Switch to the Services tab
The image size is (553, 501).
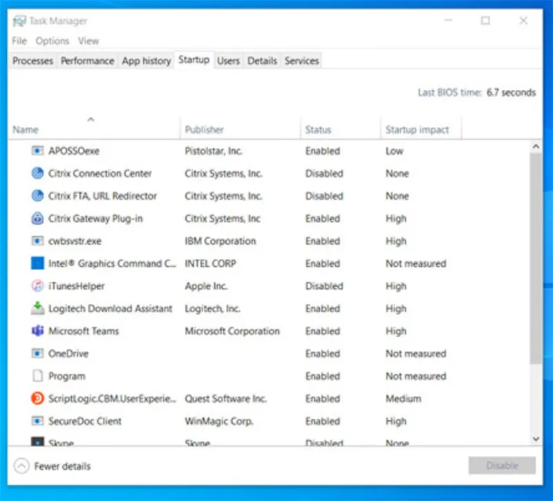(x=302, y=61)
